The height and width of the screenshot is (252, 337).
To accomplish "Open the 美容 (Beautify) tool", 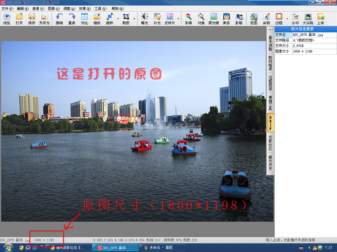I will (226, 18).
